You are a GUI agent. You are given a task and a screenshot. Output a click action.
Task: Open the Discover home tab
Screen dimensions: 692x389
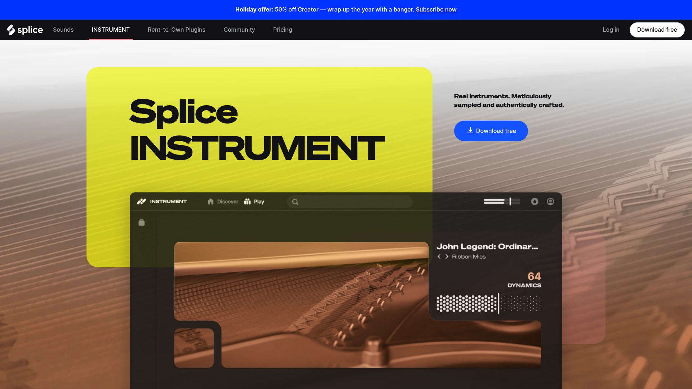[223, 202]
